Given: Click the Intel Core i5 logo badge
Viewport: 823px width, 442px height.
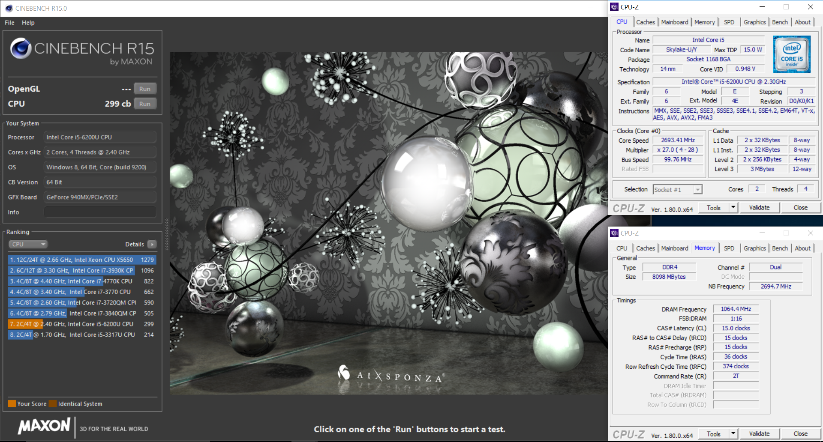Looking at the screenshot, I should coord(792,54).
